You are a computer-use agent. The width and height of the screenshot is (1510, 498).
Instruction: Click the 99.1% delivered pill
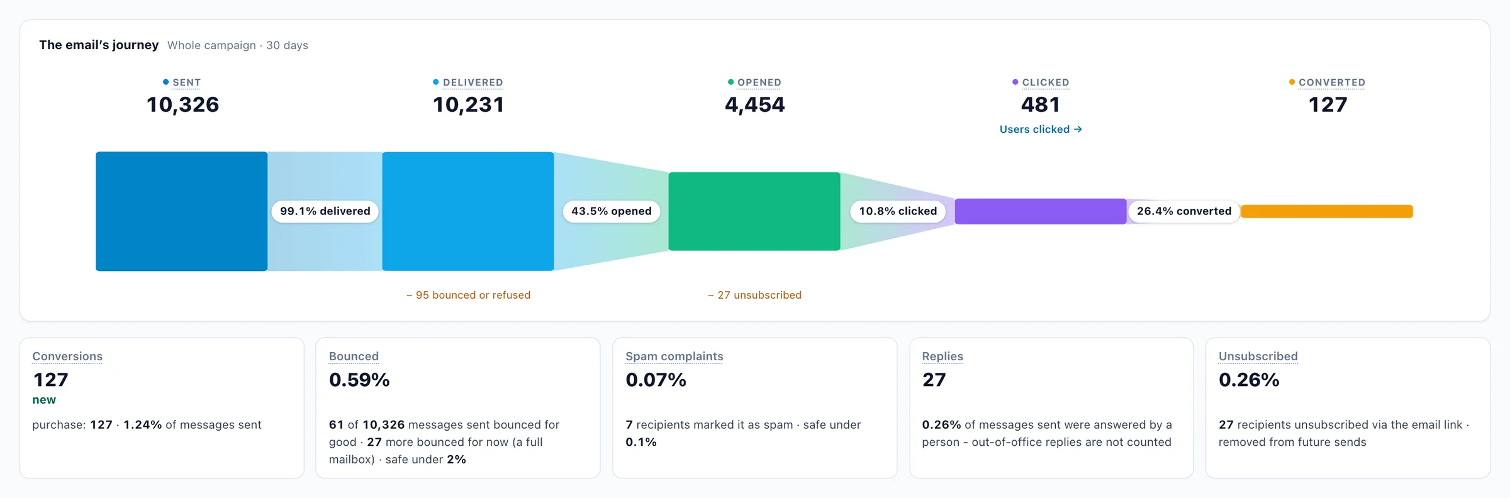[x=325, y=211]
